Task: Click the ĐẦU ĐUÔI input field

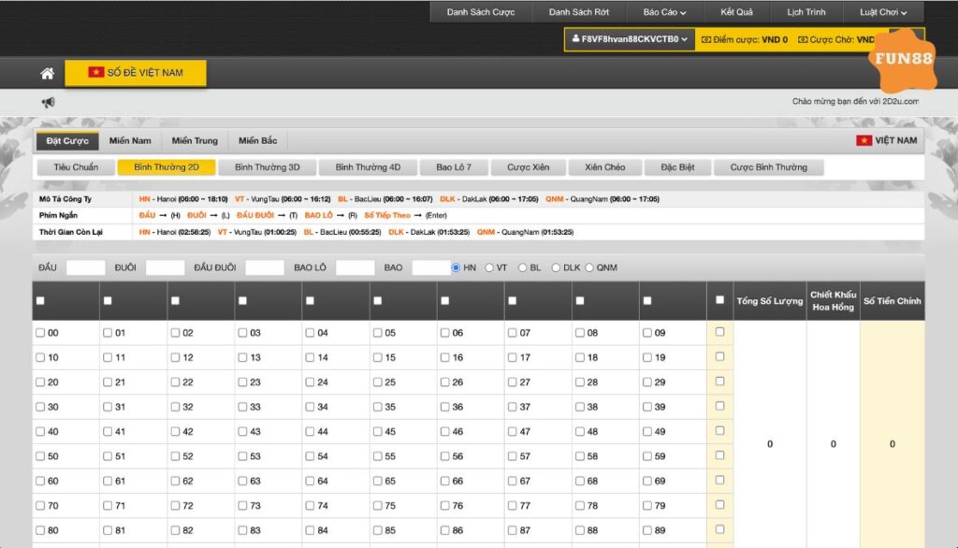Action: pyautogui.click(x=265, y=267)
